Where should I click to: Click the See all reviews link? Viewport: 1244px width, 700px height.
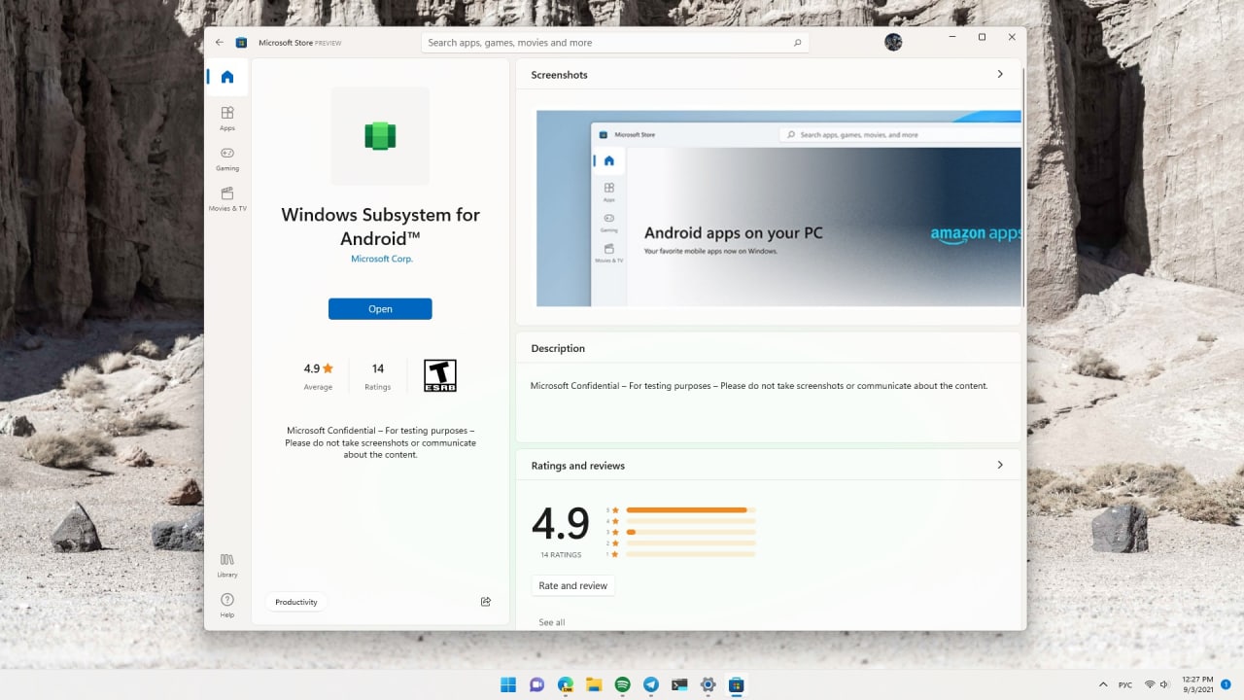(552, 622)
